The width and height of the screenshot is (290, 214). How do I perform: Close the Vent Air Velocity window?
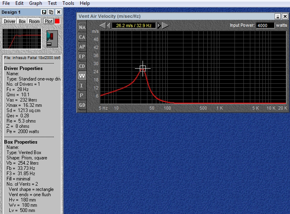pyautogui.click(x=285, y=16)
